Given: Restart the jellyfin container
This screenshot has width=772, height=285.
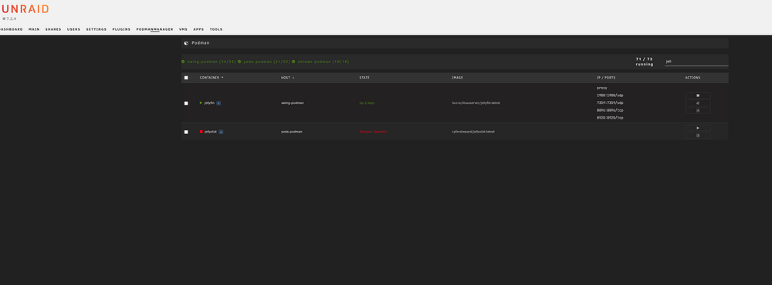Looking at the screenshot, I should pyautogui.click(x=698, y=103).
